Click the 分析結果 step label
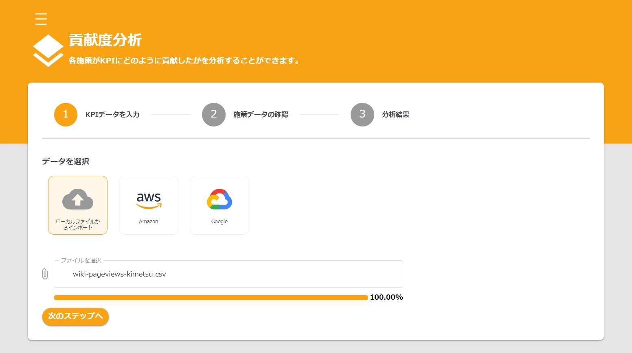The image size is (632, 353). 395,115
